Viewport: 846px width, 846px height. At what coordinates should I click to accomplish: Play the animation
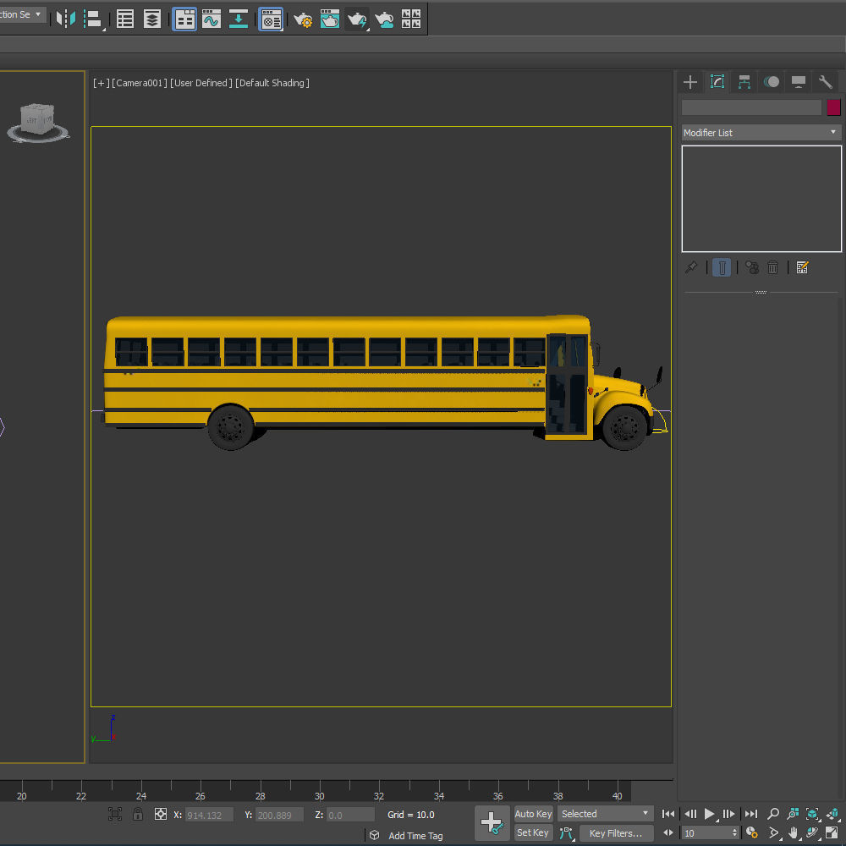[x=710, y=814]
